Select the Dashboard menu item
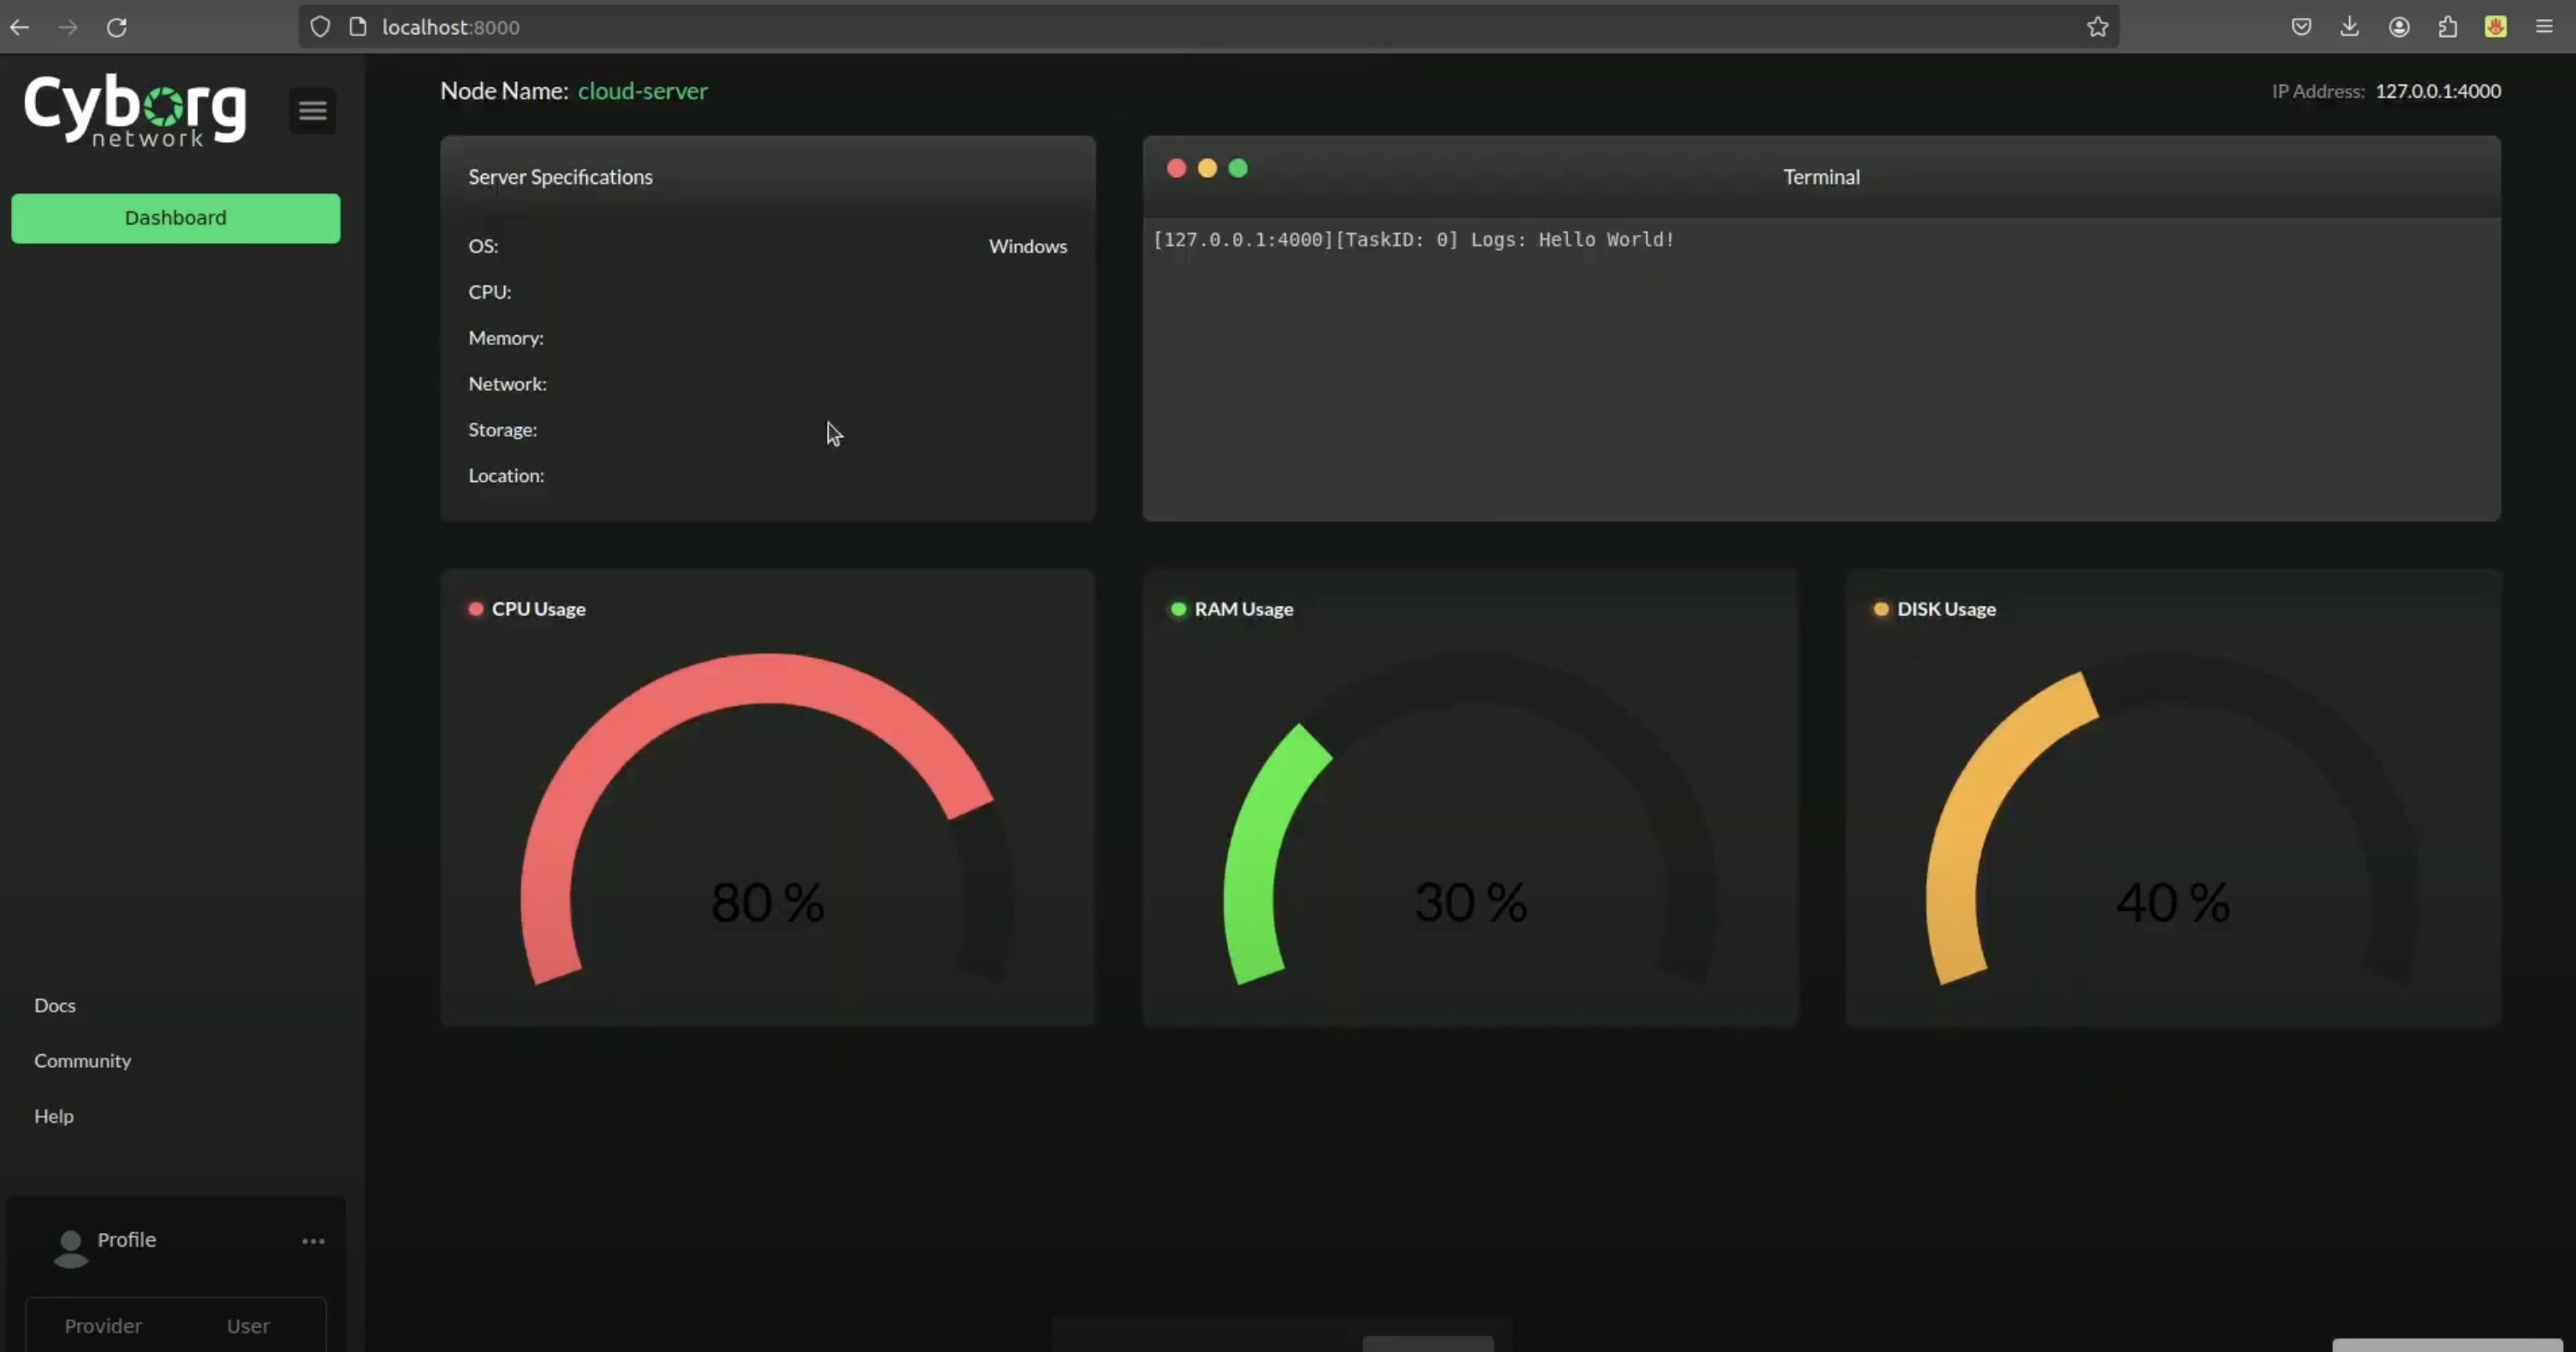Viewport: 2576px width, 1352px height. [x=175, y=218]
